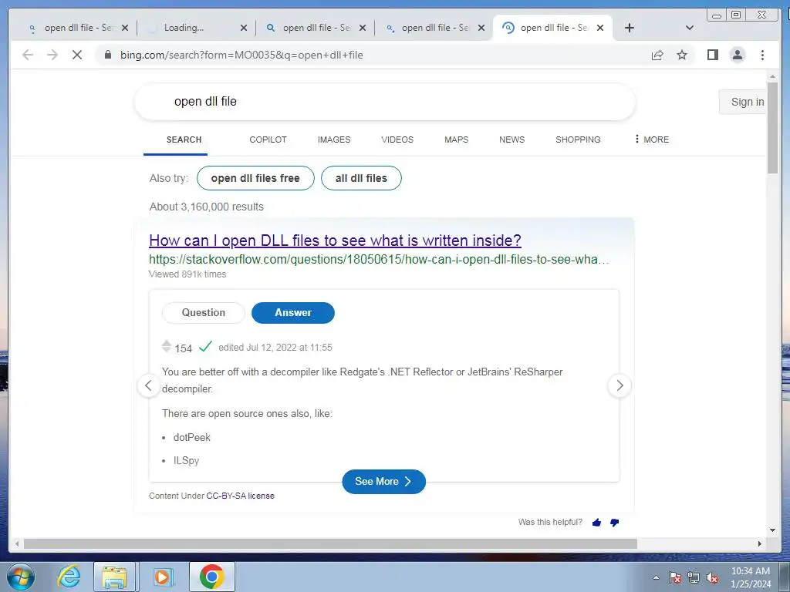Screen dimensions: 790x592
Task: Open the stackoverflow.com URL link
Action: (x=379, y=259)
